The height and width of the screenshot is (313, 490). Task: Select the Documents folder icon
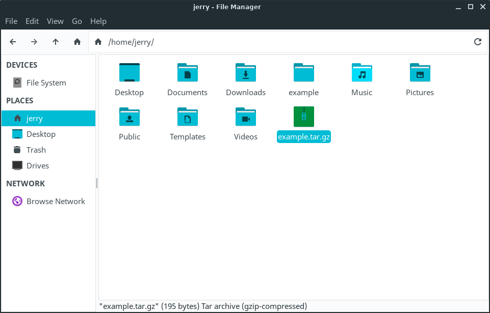click(x=188, y=73)
